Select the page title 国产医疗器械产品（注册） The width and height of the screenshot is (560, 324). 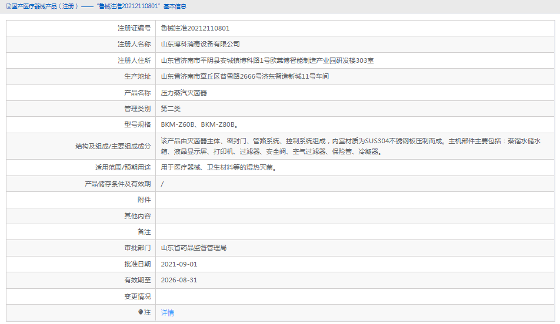tap(45, 6)
